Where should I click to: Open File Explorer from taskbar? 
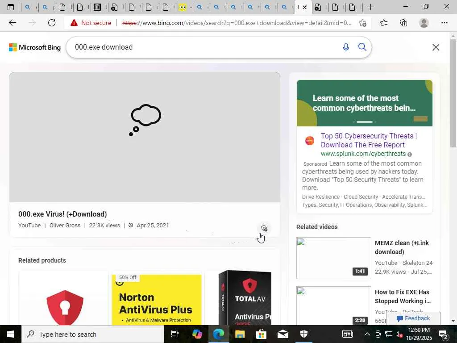click(x=240, y=334)
